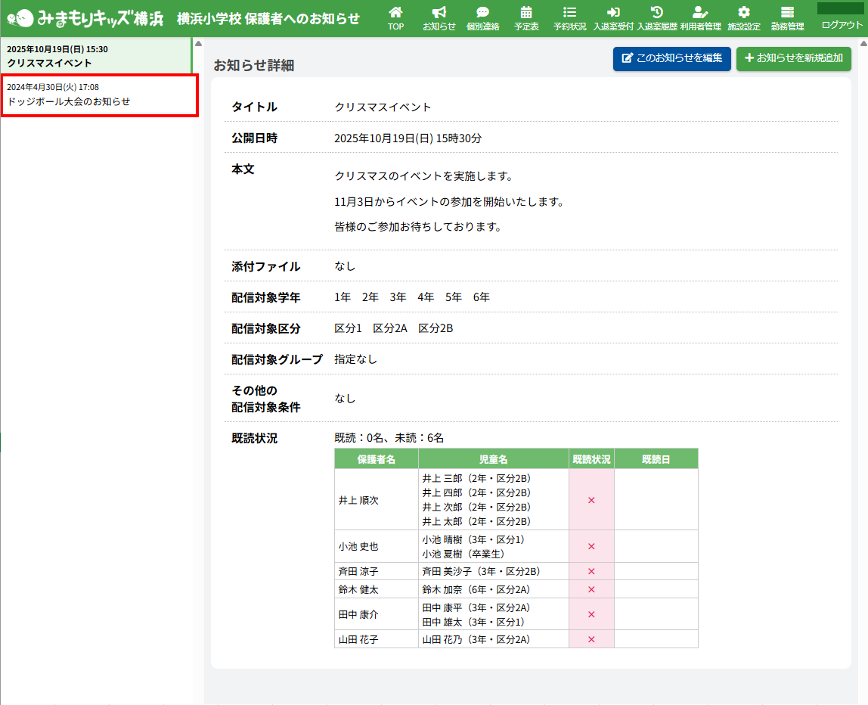Click 井上 順次 guardian row
Viewport: 868px width, 705px height.
[376, 500]
